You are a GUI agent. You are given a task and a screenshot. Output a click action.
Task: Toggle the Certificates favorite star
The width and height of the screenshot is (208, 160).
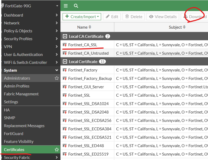tap(57, 149)
